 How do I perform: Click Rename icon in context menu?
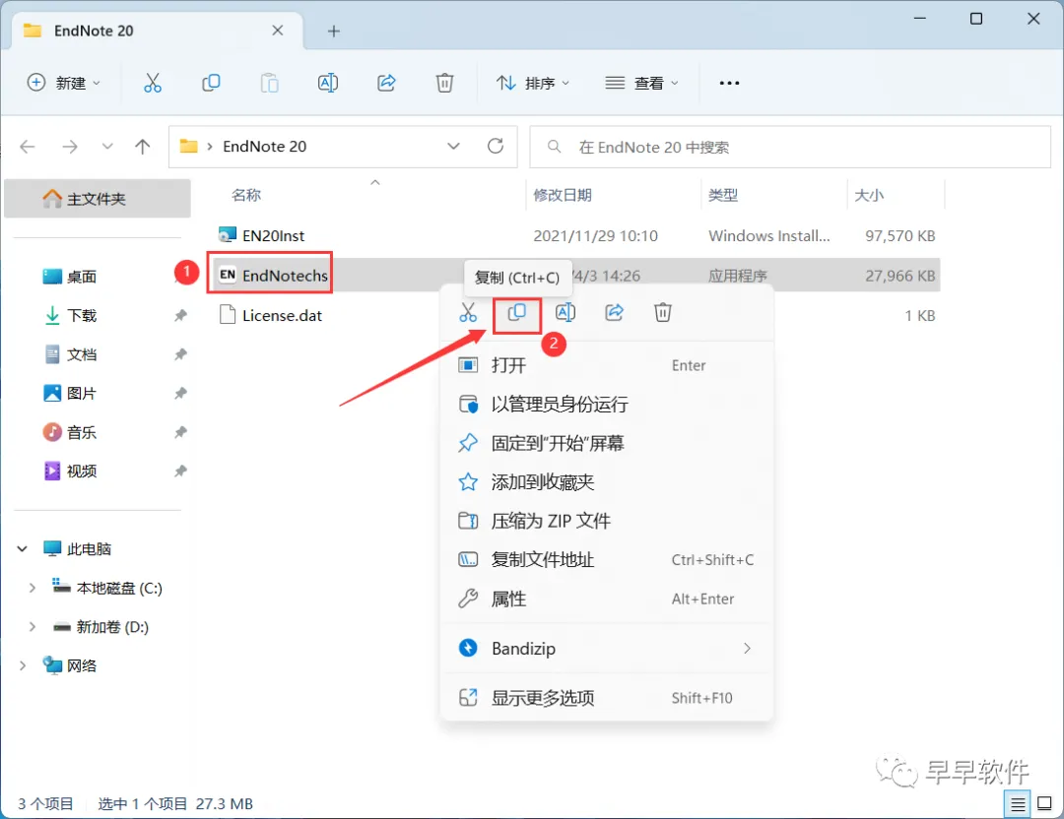(x=565, y=313)
